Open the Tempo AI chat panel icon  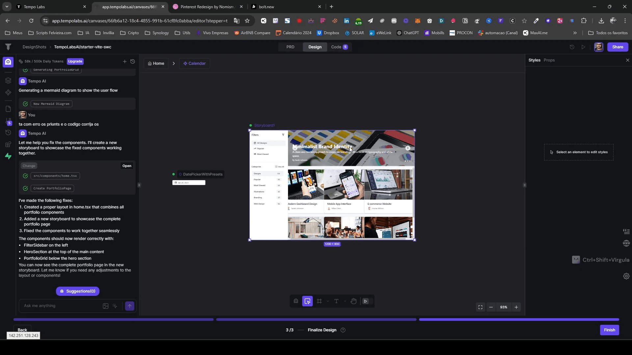8,62
